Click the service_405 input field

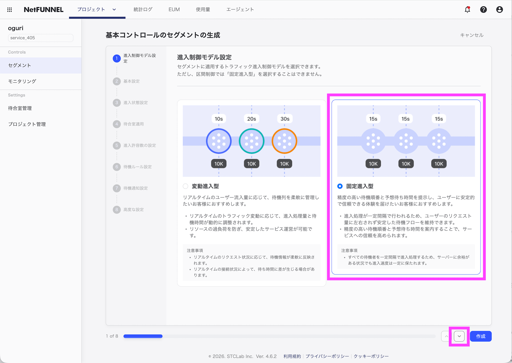coord(40,38)
